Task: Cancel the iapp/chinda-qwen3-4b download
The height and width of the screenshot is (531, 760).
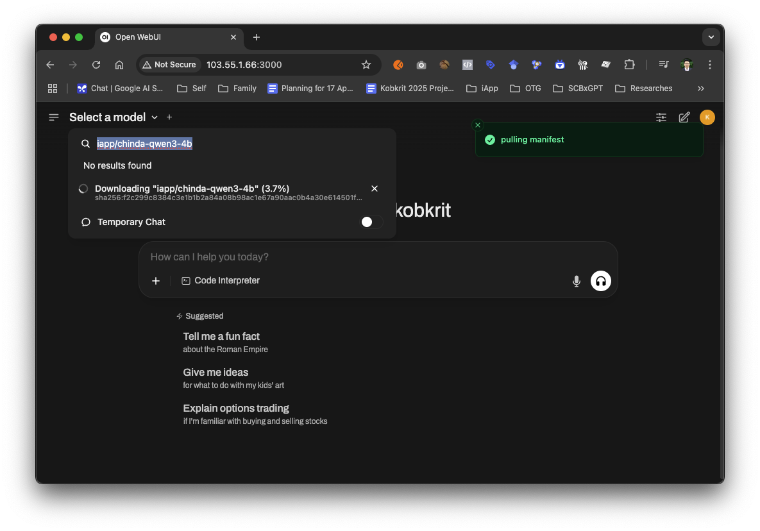Action: click(x=375, y=189)
